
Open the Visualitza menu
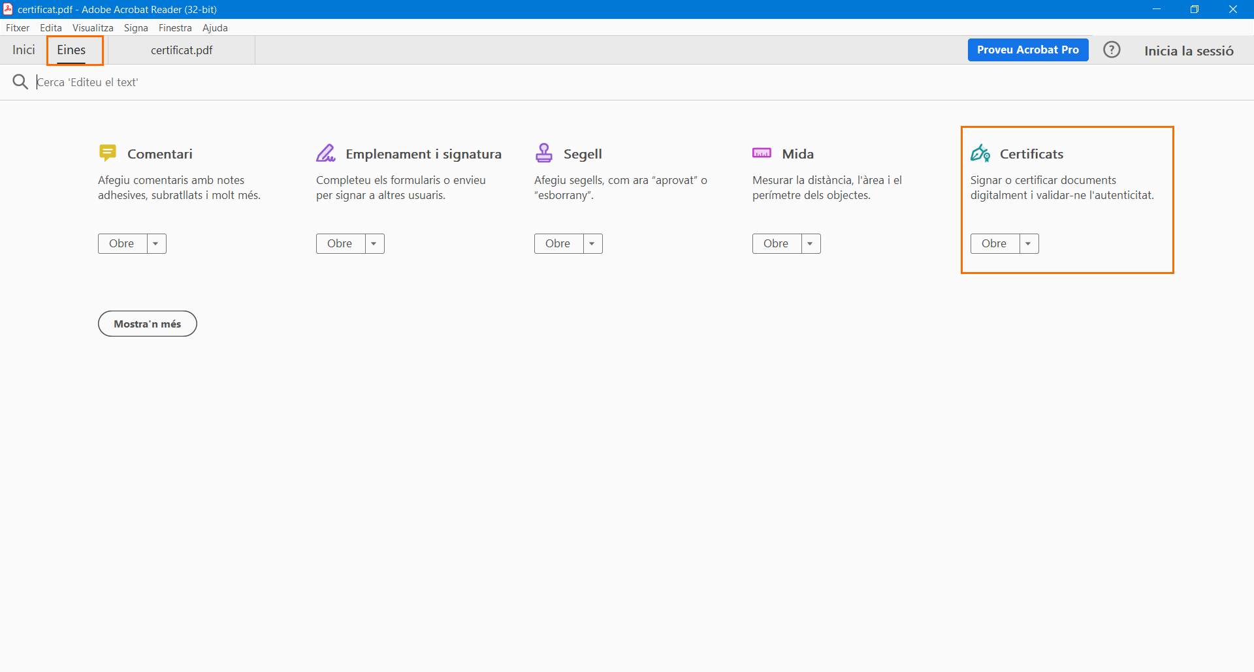(93, 28)
